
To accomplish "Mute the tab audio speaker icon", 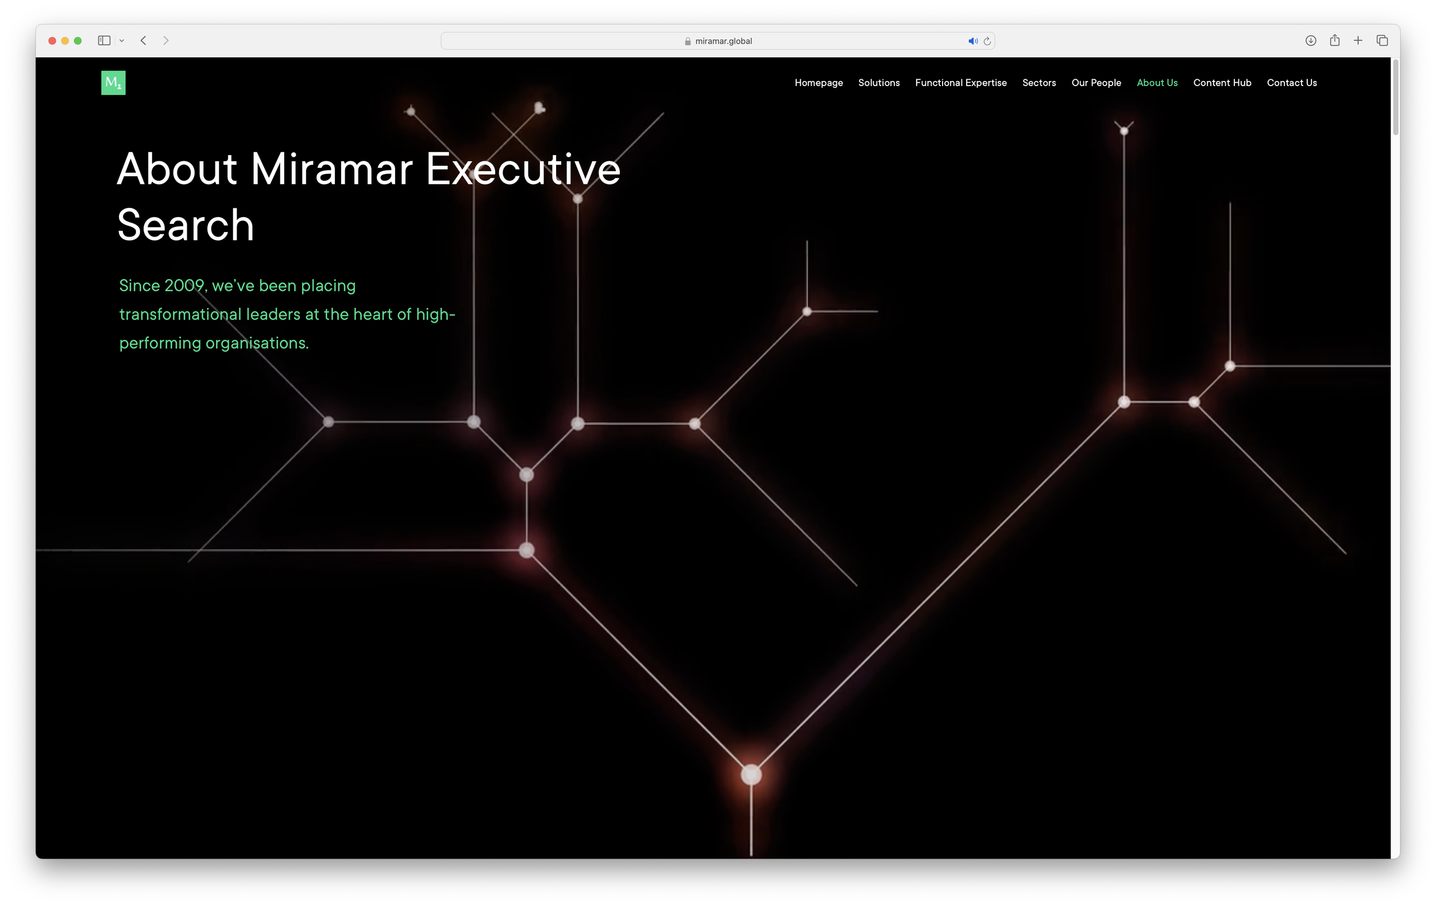I will coord(972,41).
